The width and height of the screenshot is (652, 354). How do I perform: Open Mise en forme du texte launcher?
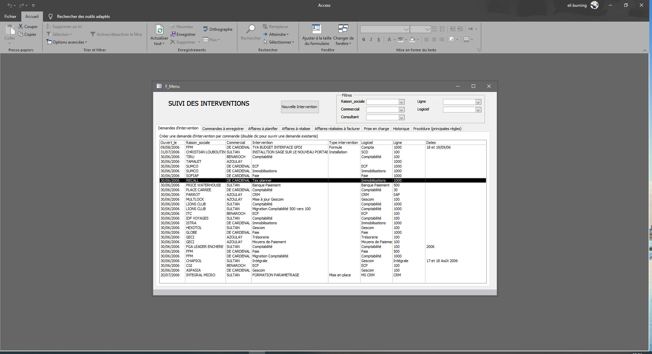479,50
